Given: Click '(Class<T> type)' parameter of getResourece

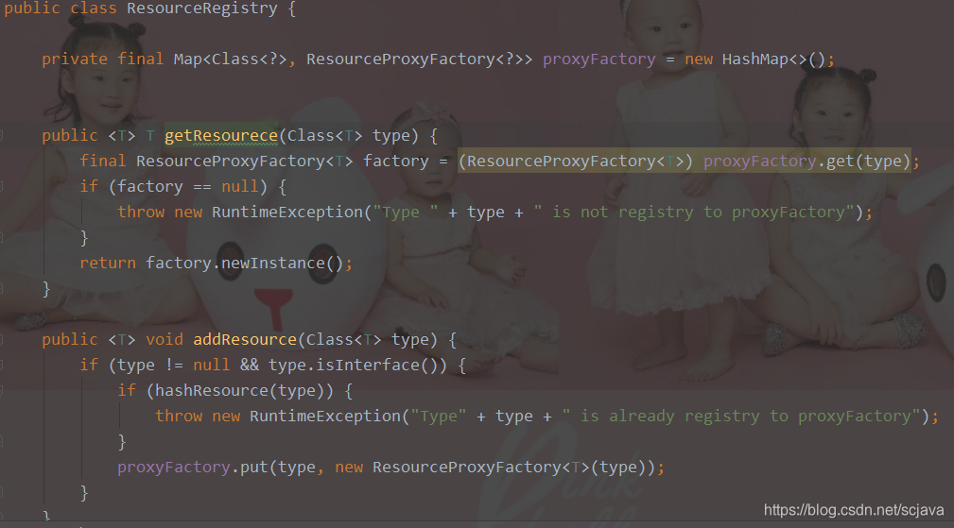Looking at the screenshot, I should (349, 135).
